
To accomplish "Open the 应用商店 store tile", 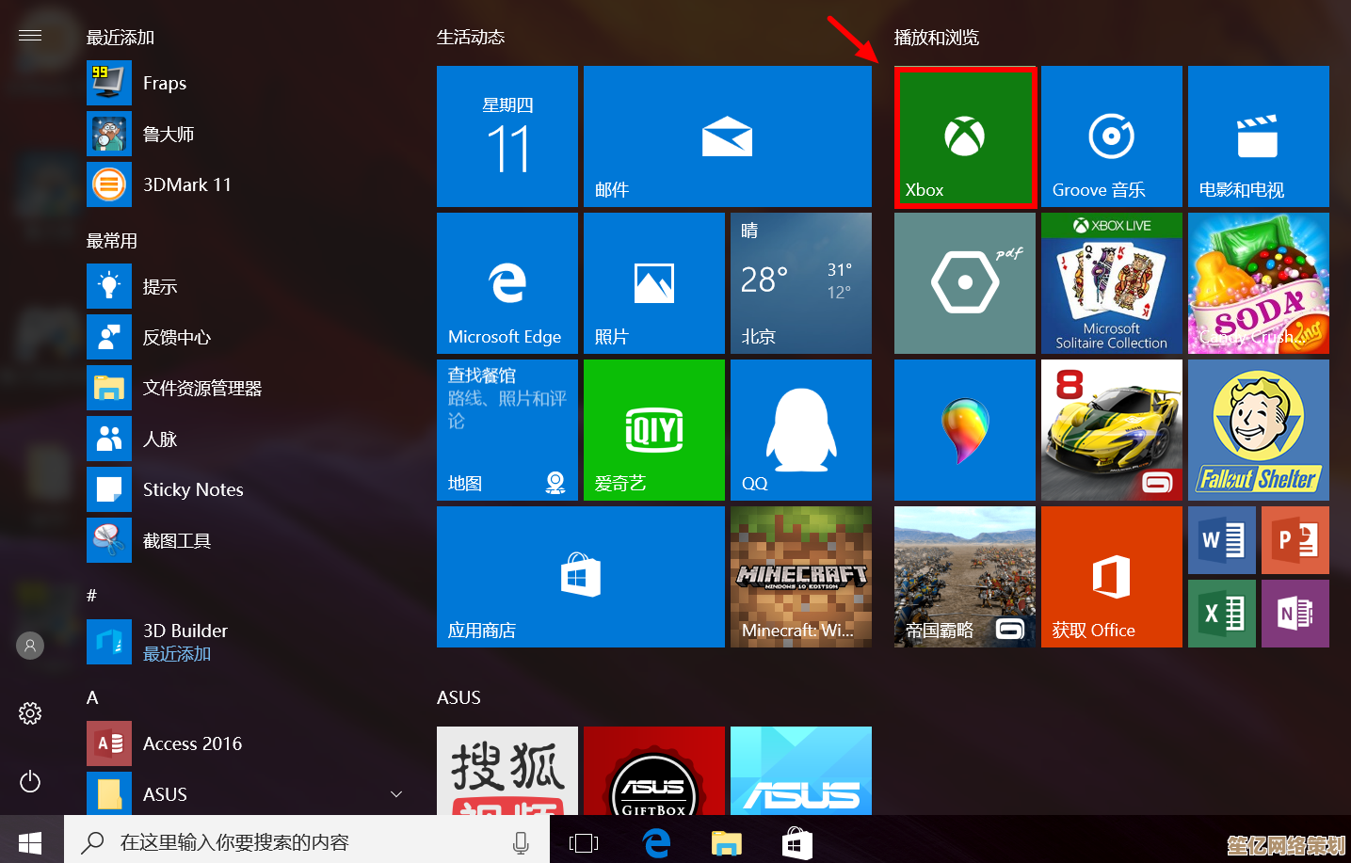I will 580,576.
